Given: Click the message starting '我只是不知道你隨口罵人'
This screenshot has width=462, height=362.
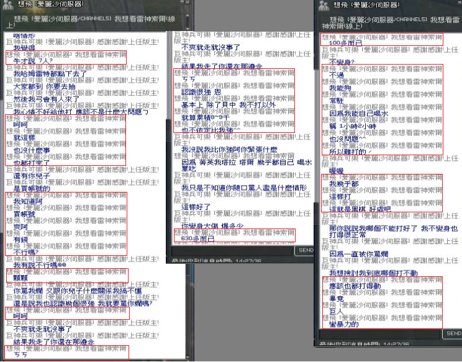Looking at the screenshot, I should click(x=244, y=188).
